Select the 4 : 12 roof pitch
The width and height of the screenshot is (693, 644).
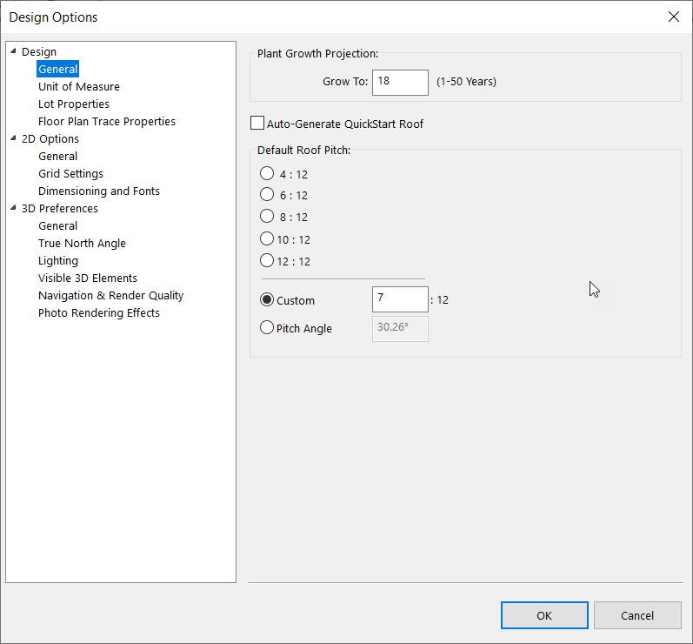pos(267,173)
